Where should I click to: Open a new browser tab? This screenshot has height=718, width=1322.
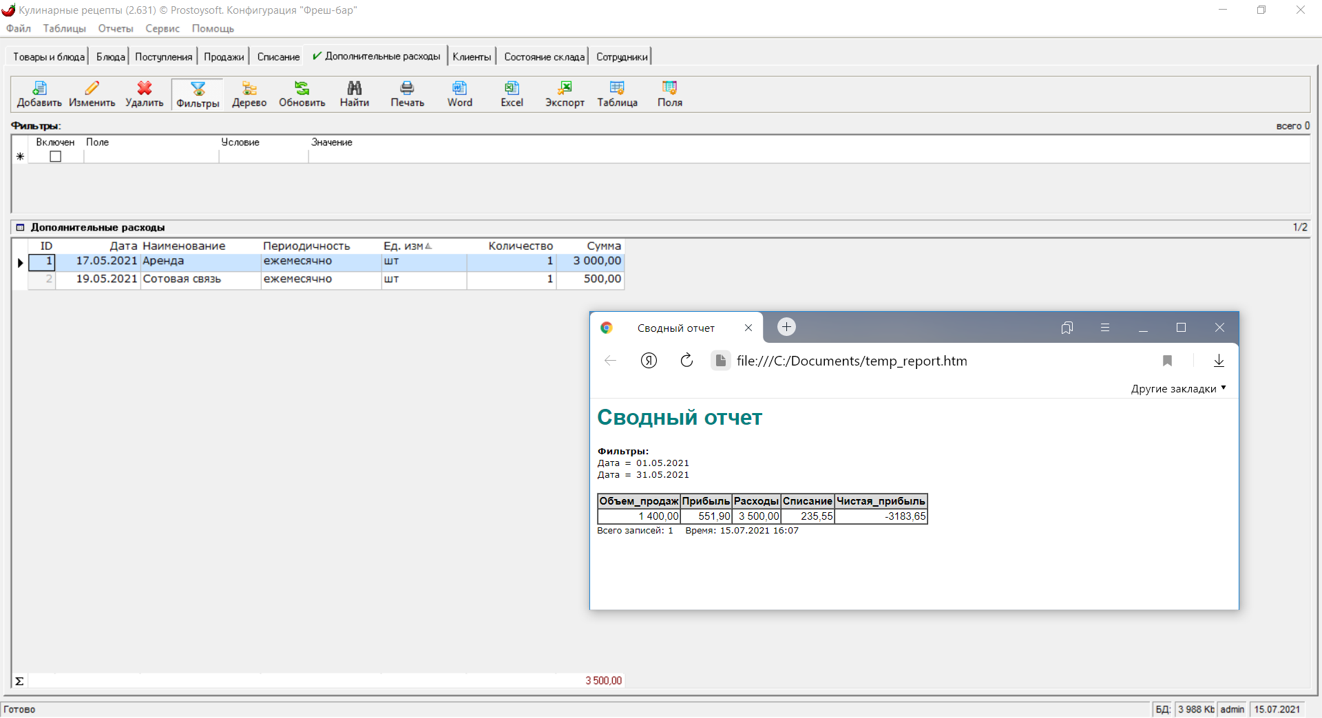click(786, 327)
